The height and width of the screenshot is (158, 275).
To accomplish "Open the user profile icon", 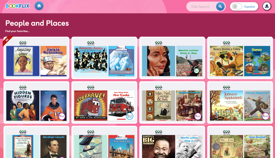I will pos(267,6).
